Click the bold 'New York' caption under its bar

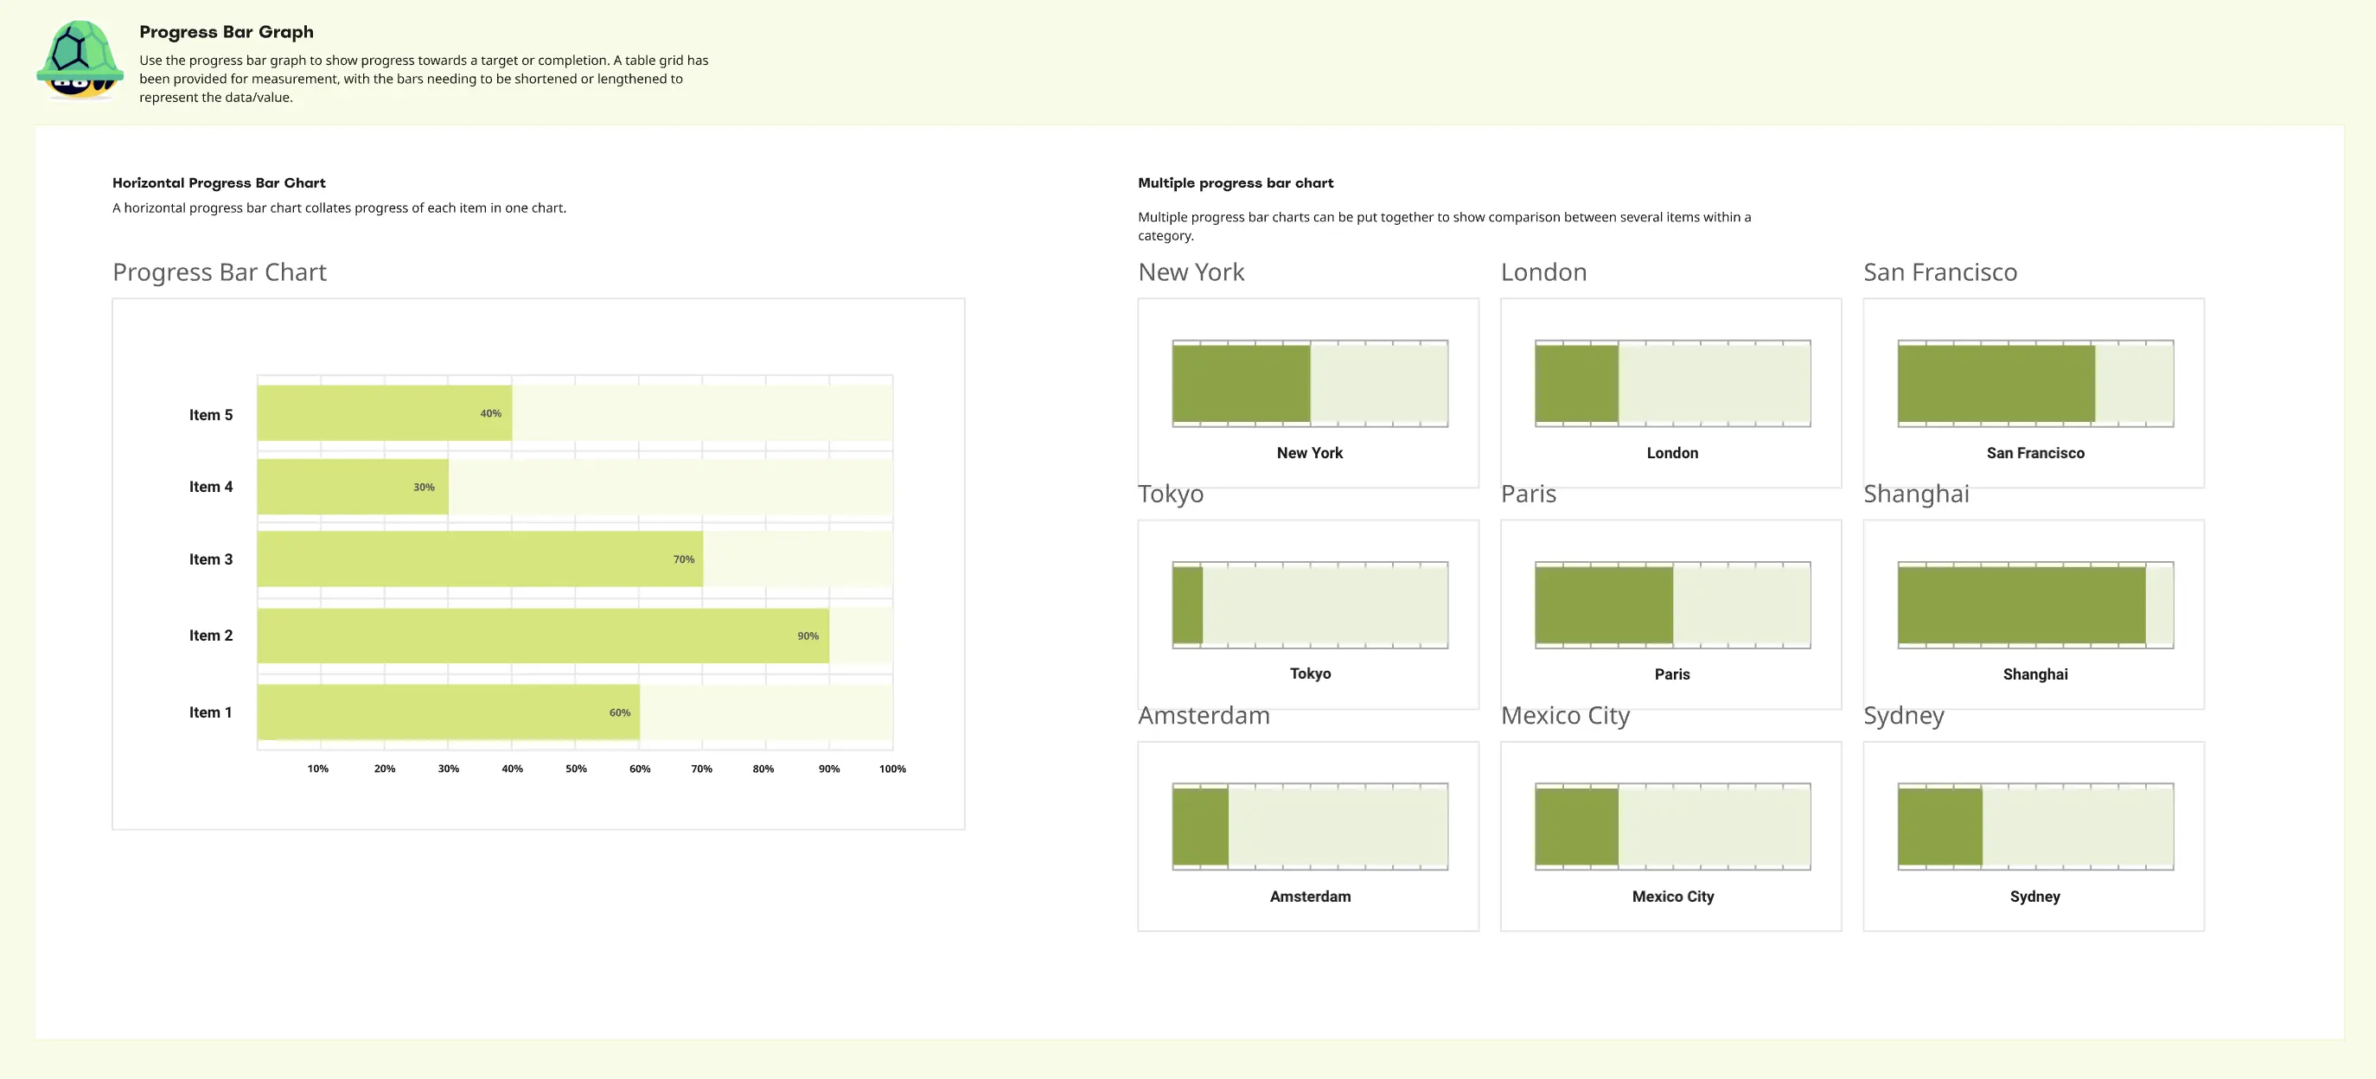[1309, 453]
